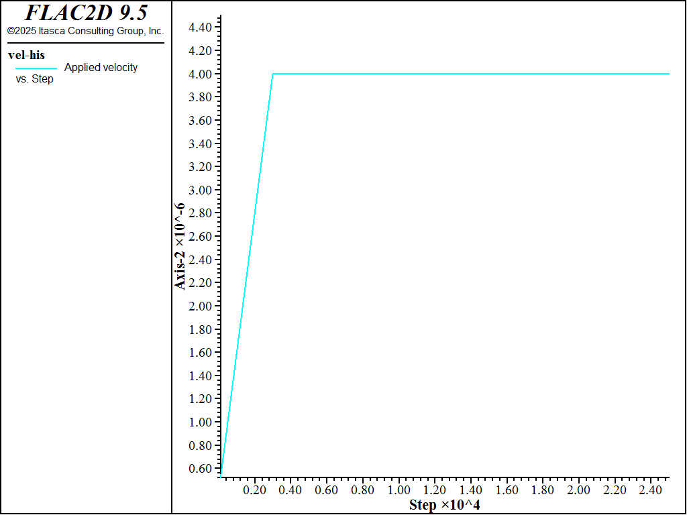Click the 2.20 x-axis tick label

[x=615, y=490]
